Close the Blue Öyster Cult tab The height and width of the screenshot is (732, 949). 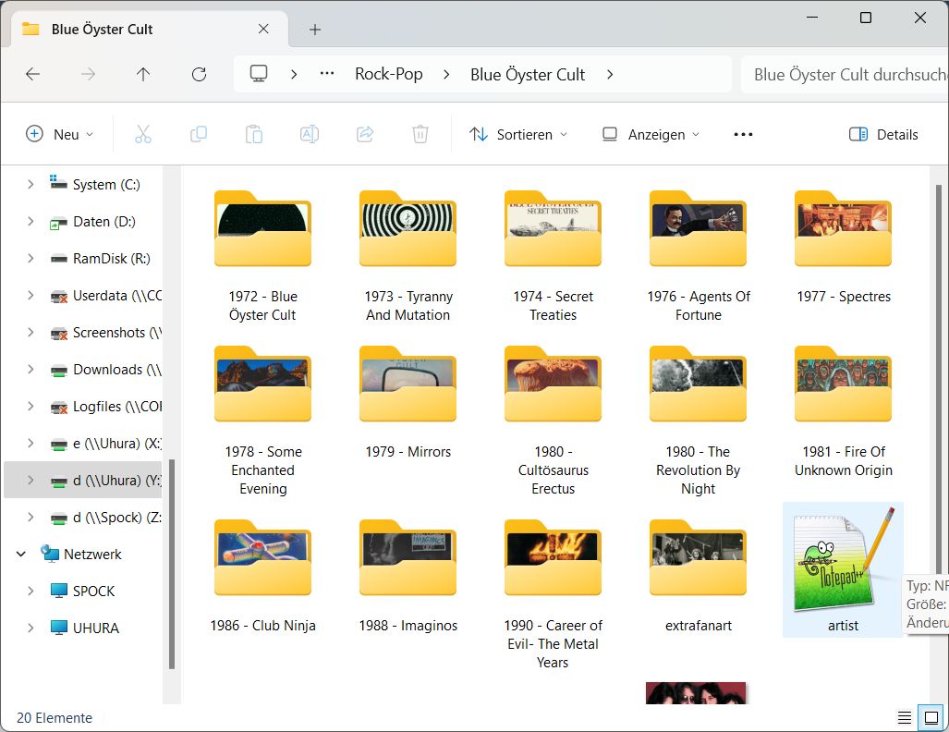tap(263, 29)
